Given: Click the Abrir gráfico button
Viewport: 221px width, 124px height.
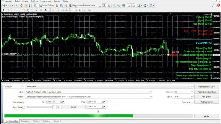Looking at the screenshot, I should [x=206, y=97].
